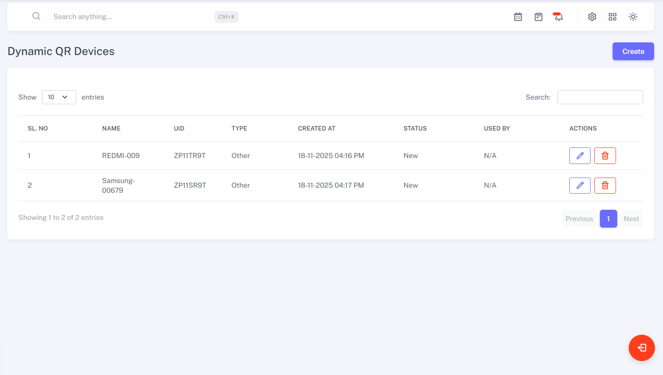Sort table by Status column
663x375 pixels.
click(x=415, y=128)
